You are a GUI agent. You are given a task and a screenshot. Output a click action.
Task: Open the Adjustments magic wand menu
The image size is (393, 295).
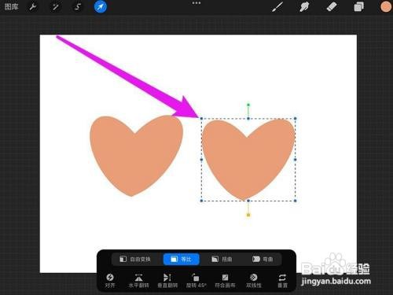coord(56,6)
